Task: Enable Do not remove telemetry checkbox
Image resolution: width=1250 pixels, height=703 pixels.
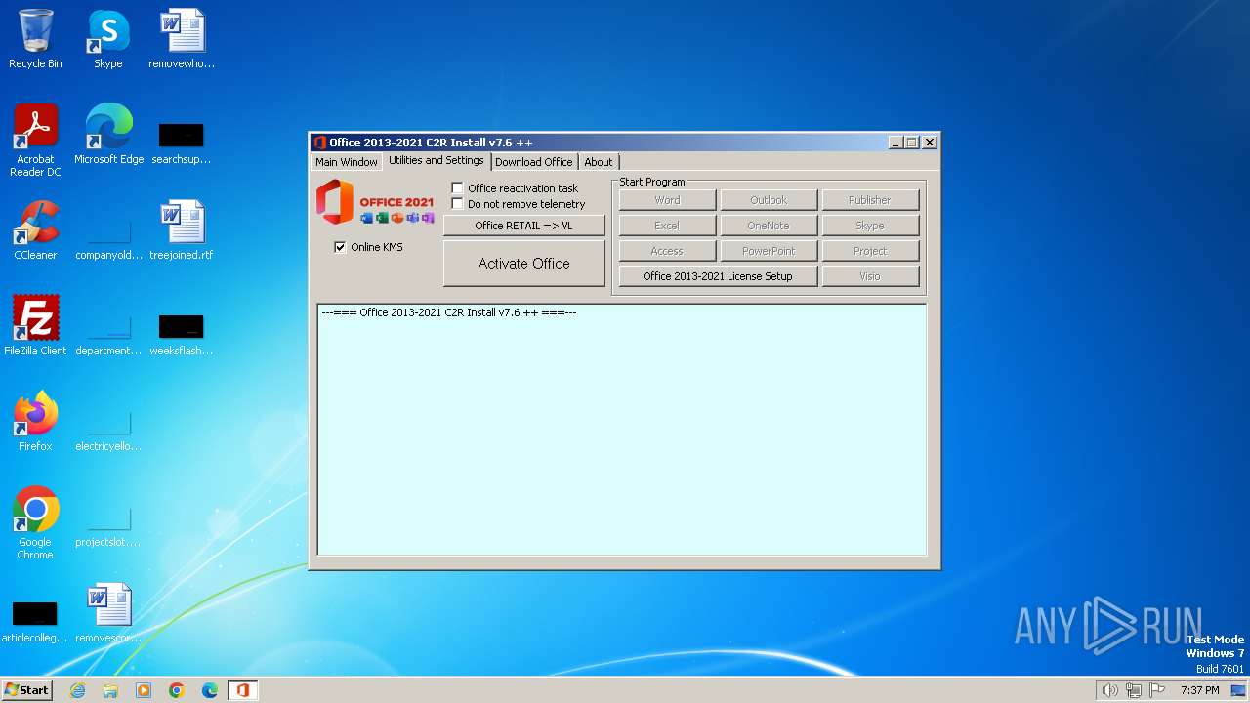Action: (x=457, y=204)
